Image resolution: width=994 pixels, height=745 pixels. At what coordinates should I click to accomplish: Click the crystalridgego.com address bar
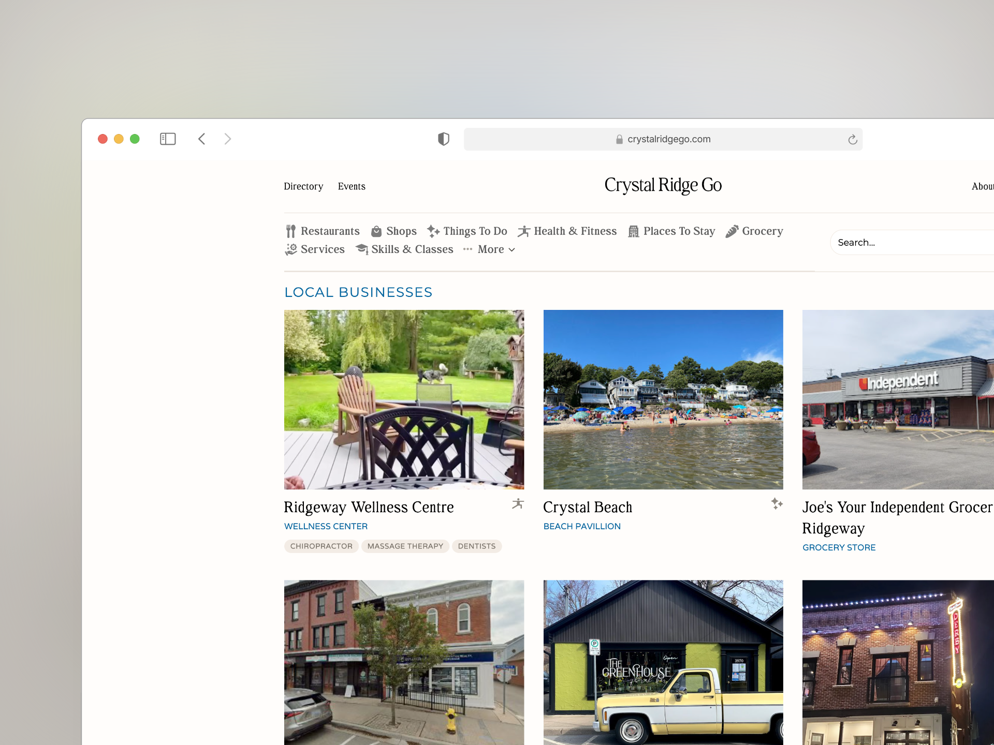coord(663,139)
